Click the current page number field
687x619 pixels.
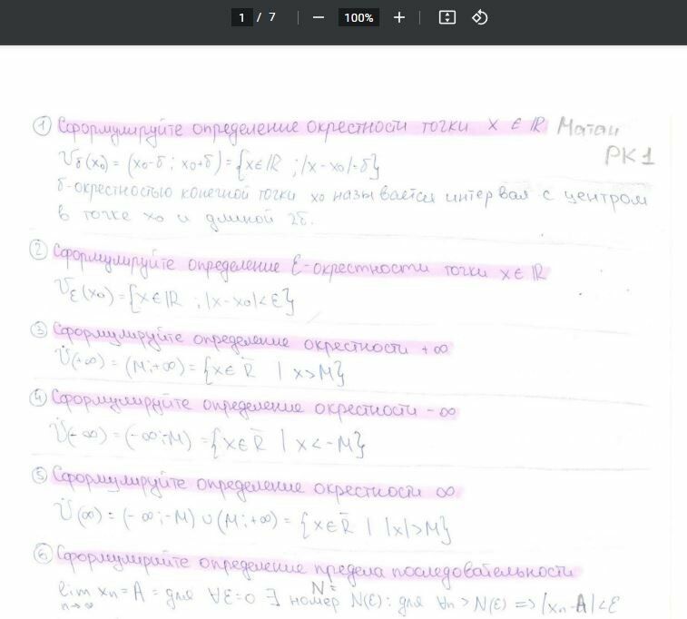pos(241,17)
